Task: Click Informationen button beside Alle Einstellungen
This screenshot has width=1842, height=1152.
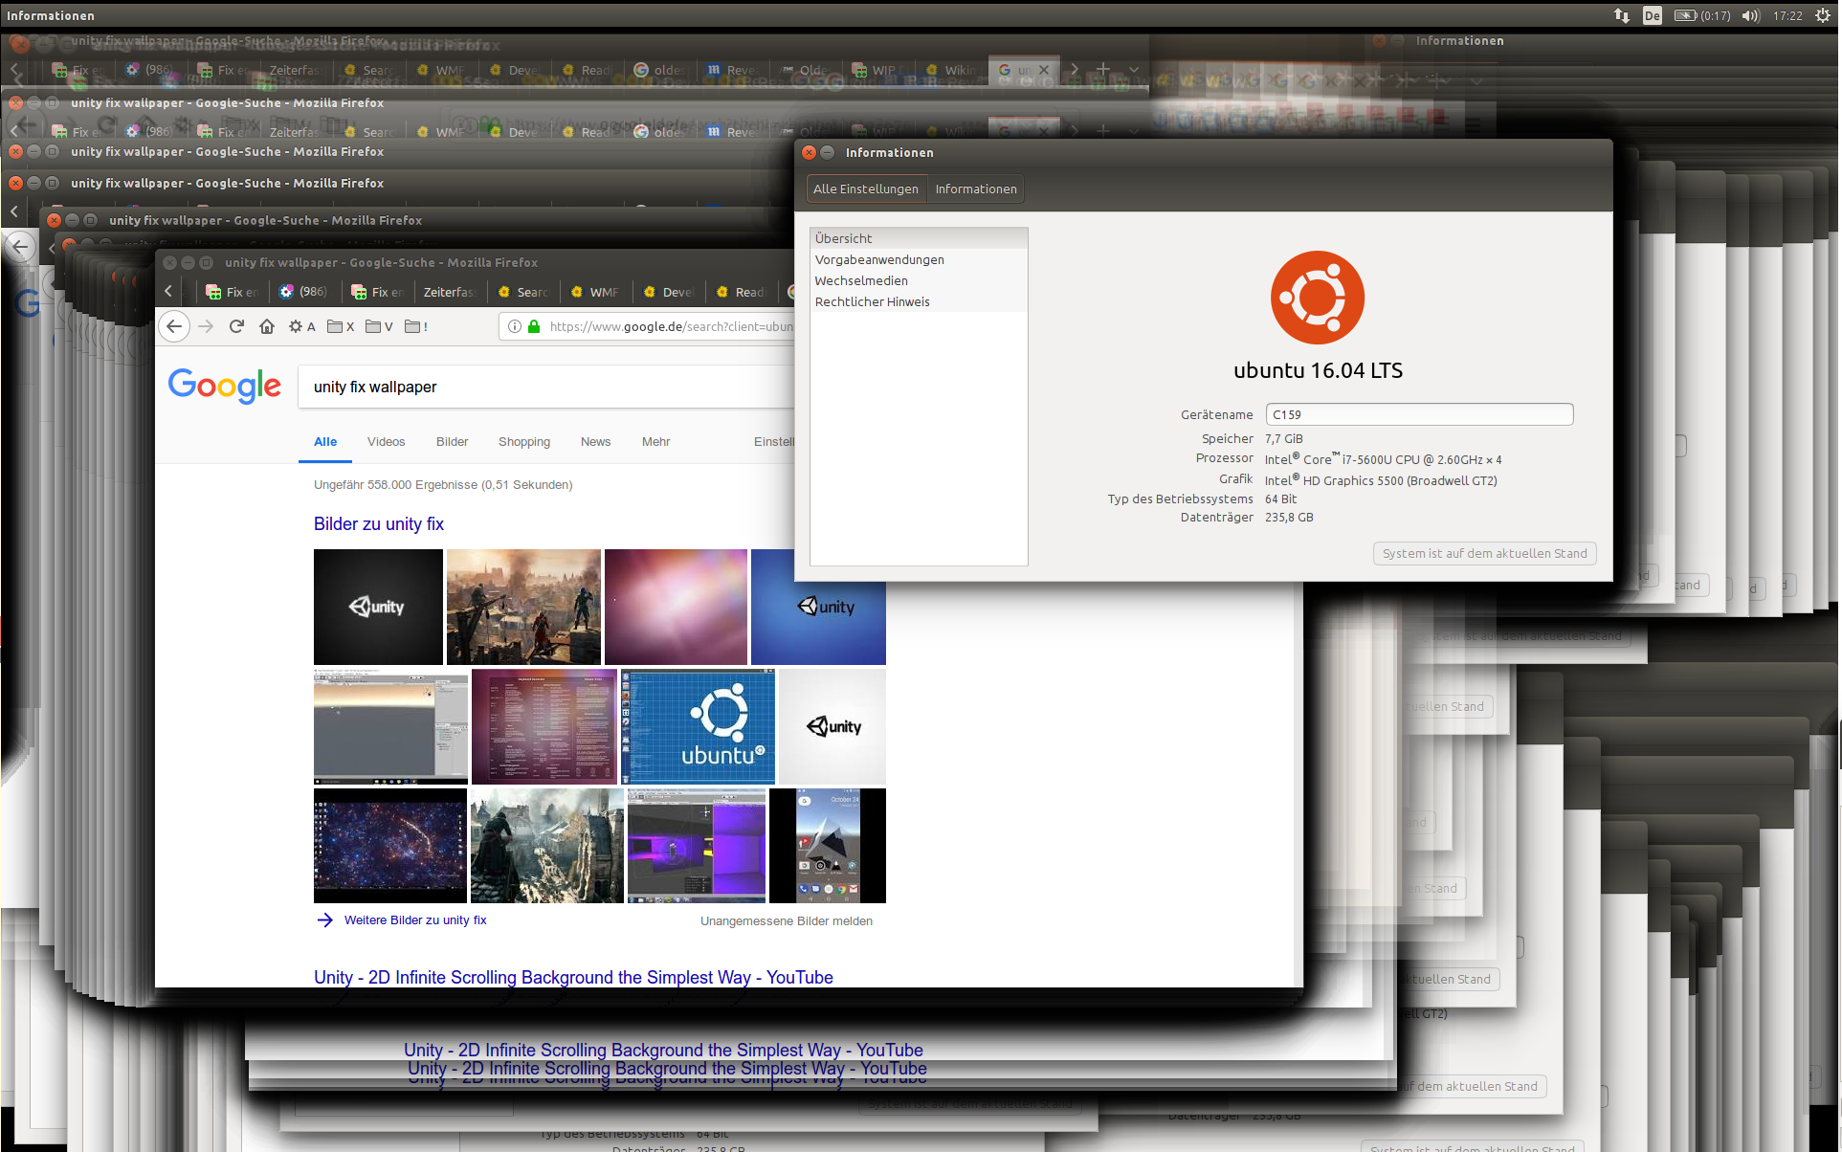Action: click(975, 188)
